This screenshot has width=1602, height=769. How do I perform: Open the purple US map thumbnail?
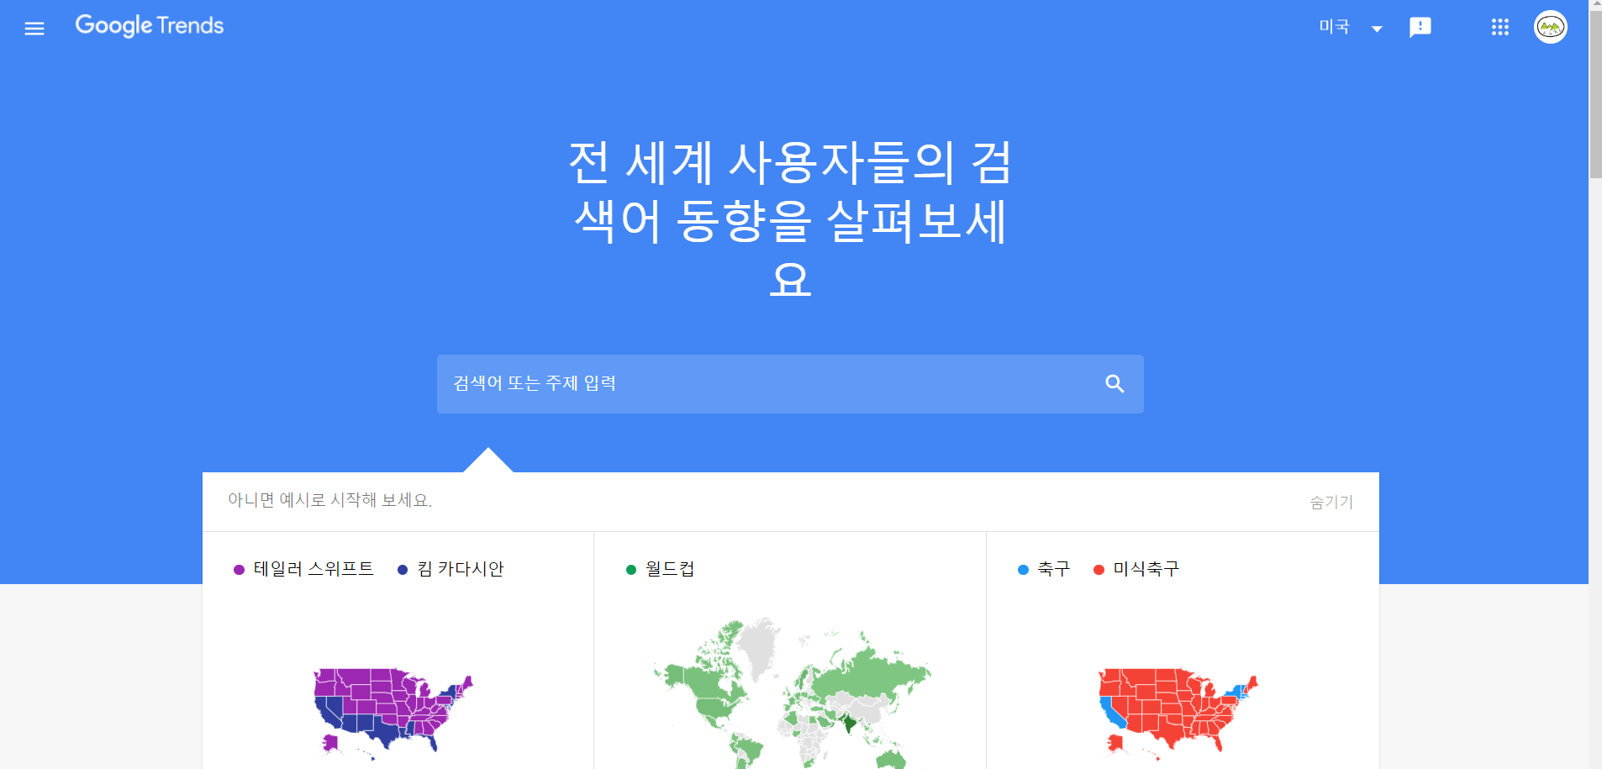[393, 713]
